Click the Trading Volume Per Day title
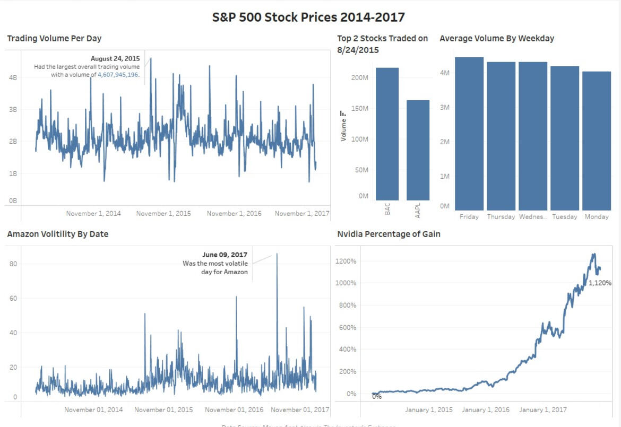 click(x=54, y=38)
